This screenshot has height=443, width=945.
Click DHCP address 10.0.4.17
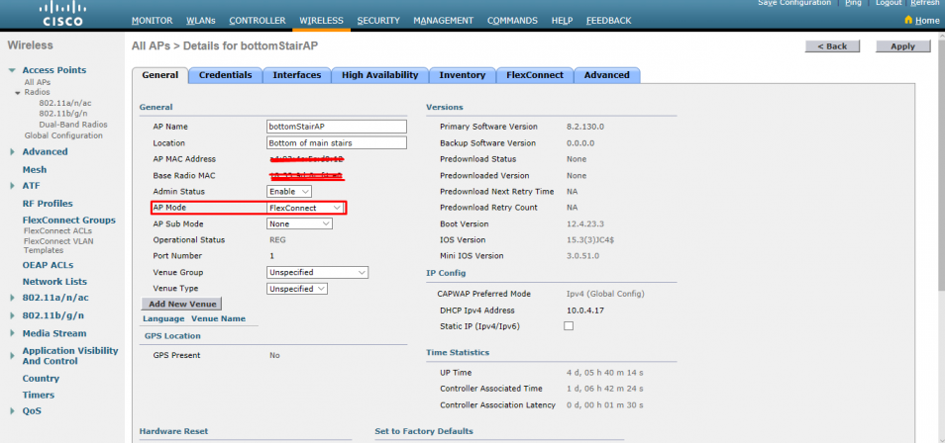tap(585, 310)
